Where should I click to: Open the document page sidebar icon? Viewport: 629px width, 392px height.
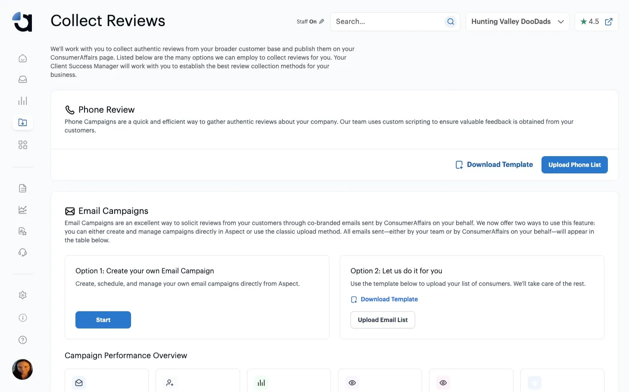click(23, 188)
